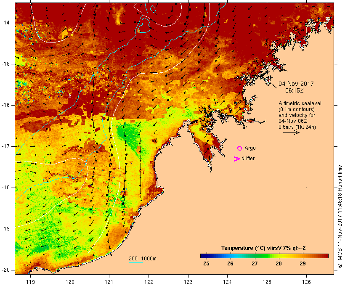Image resolution: width=345 pixels, height=286 pixels.
Task: Click longitude label 124
Action: click(227, 282)
